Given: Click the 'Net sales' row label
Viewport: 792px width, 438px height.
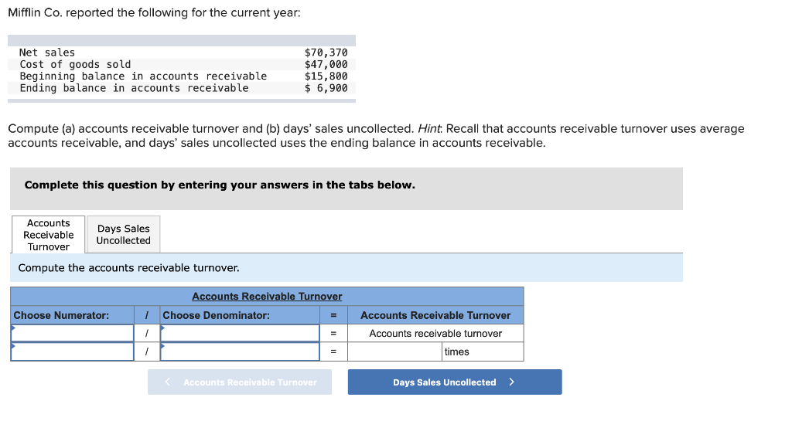Looking at the screenshot, I should point(47,53).
